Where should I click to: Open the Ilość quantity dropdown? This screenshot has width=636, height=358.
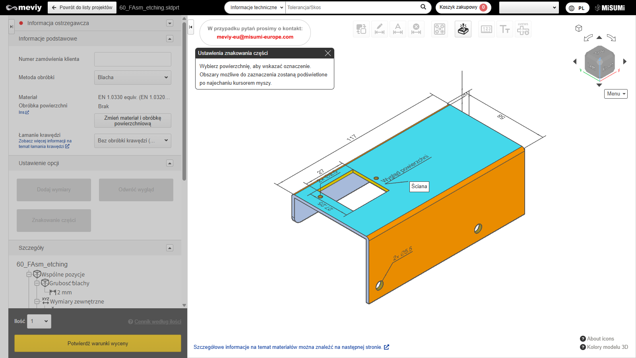point(39,321)
